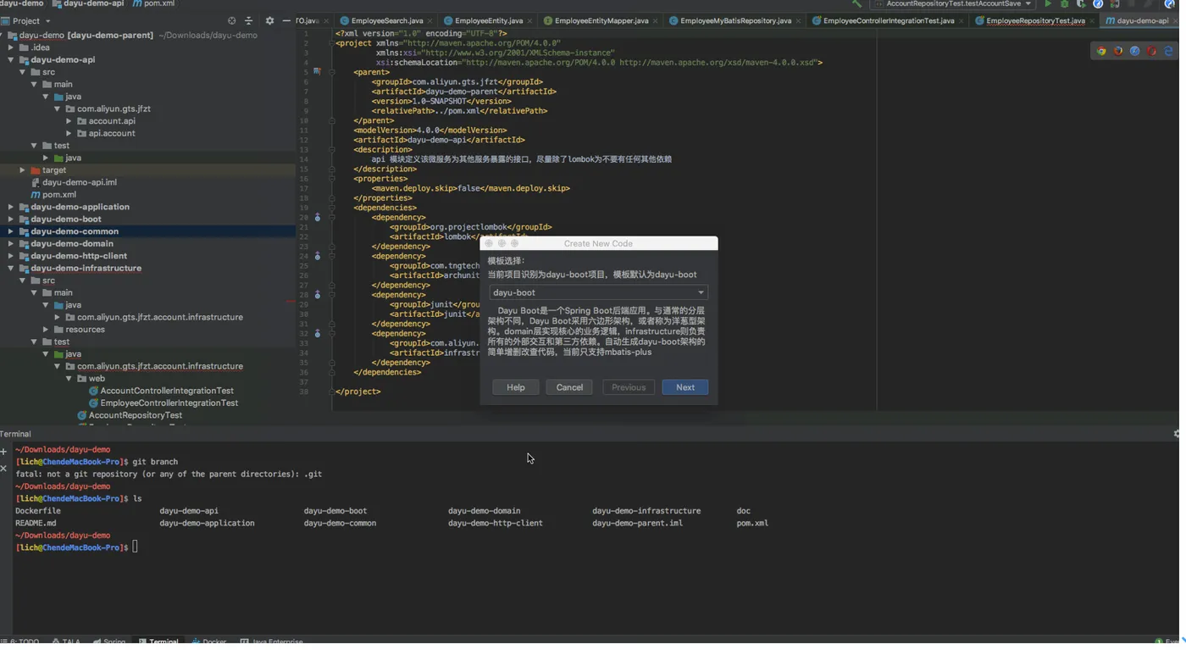Click the gutter icon on line 20
This screenshot has width=1186, height=650.
319,219
